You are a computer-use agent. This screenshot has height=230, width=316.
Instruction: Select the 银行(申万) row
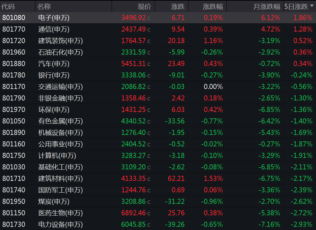[54, 75]
